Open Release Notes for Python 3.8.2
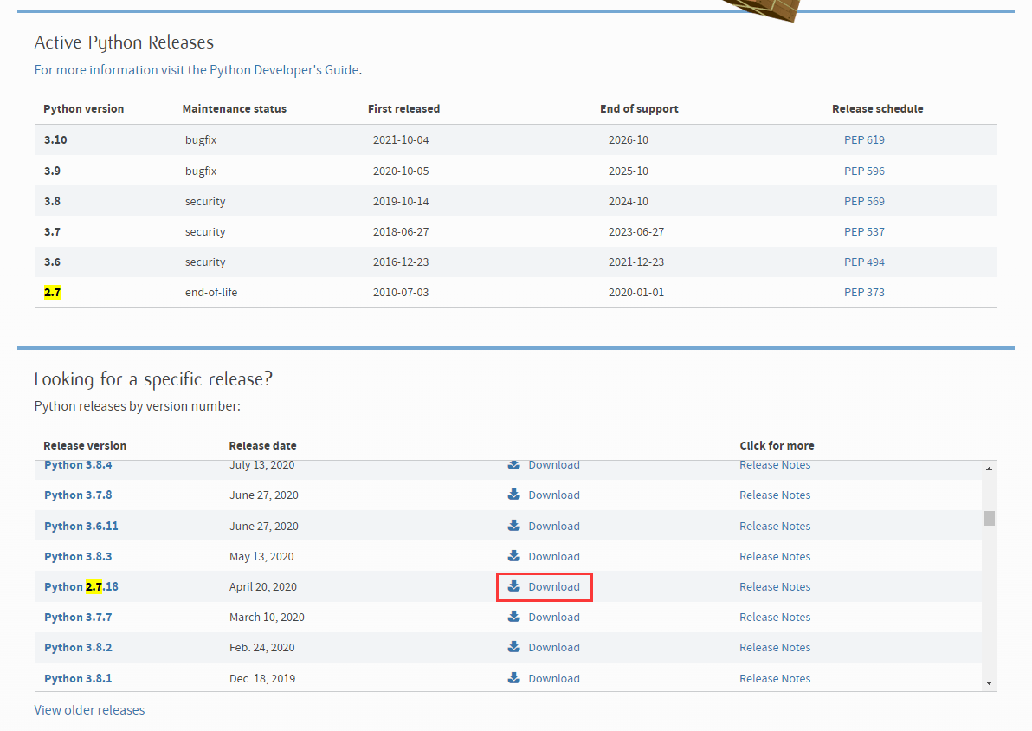Screen dimensions: 1032x731 coord(775,647)
